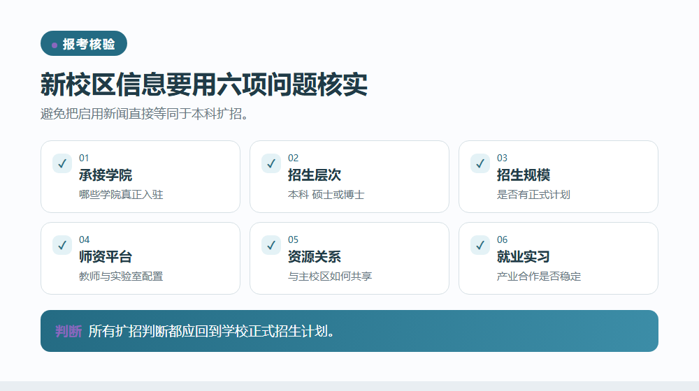Click the heading 新校区信息要用六项问题核实
Screen dimensions: 699x391
point(203,84)
